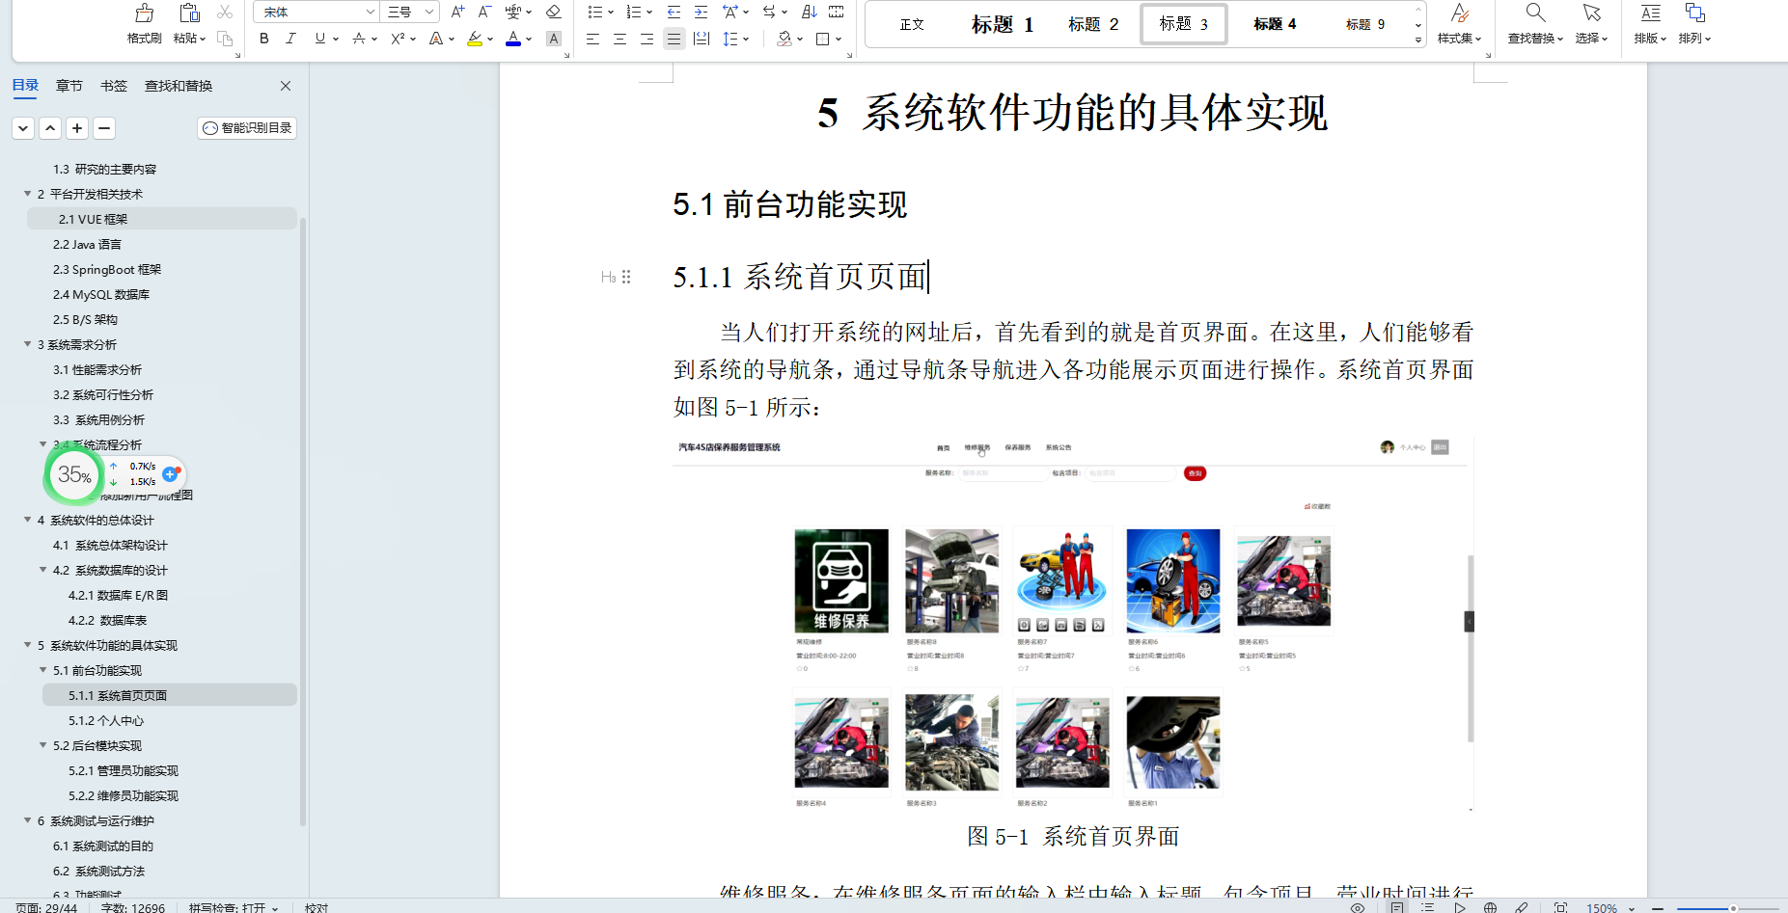Screen dimensions: 1788x913
Task: Click the line spacing icon
Action: coord(730,39)
